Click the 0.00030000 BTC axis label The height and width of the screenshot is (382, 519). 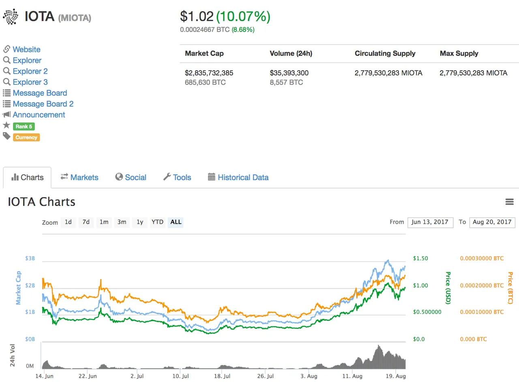[482, 258]
